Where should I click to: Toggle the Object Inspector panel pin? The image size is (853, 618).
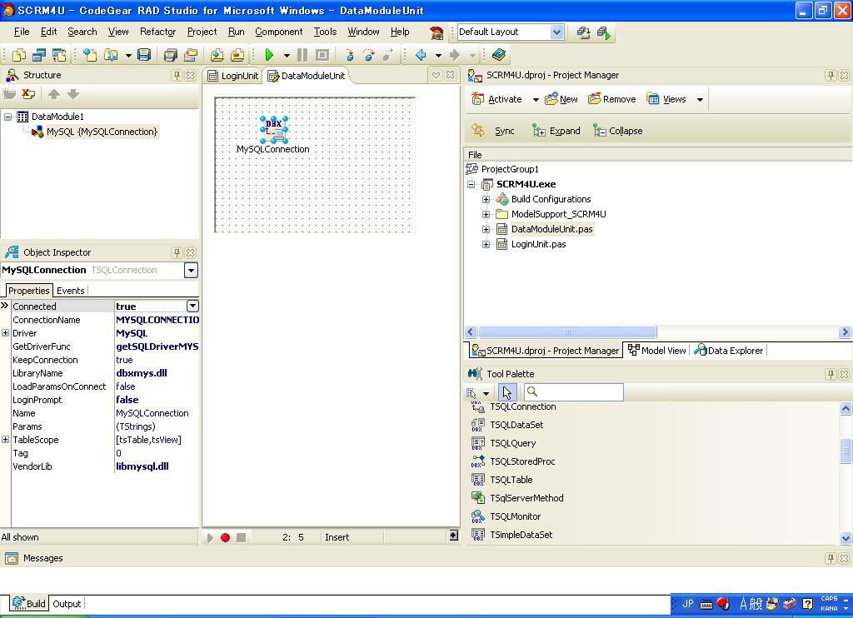pyautogui.click(x=177, y=252)
